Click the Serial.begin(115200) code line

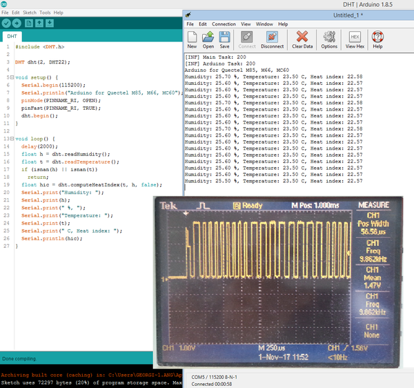(x=53, y=85)
